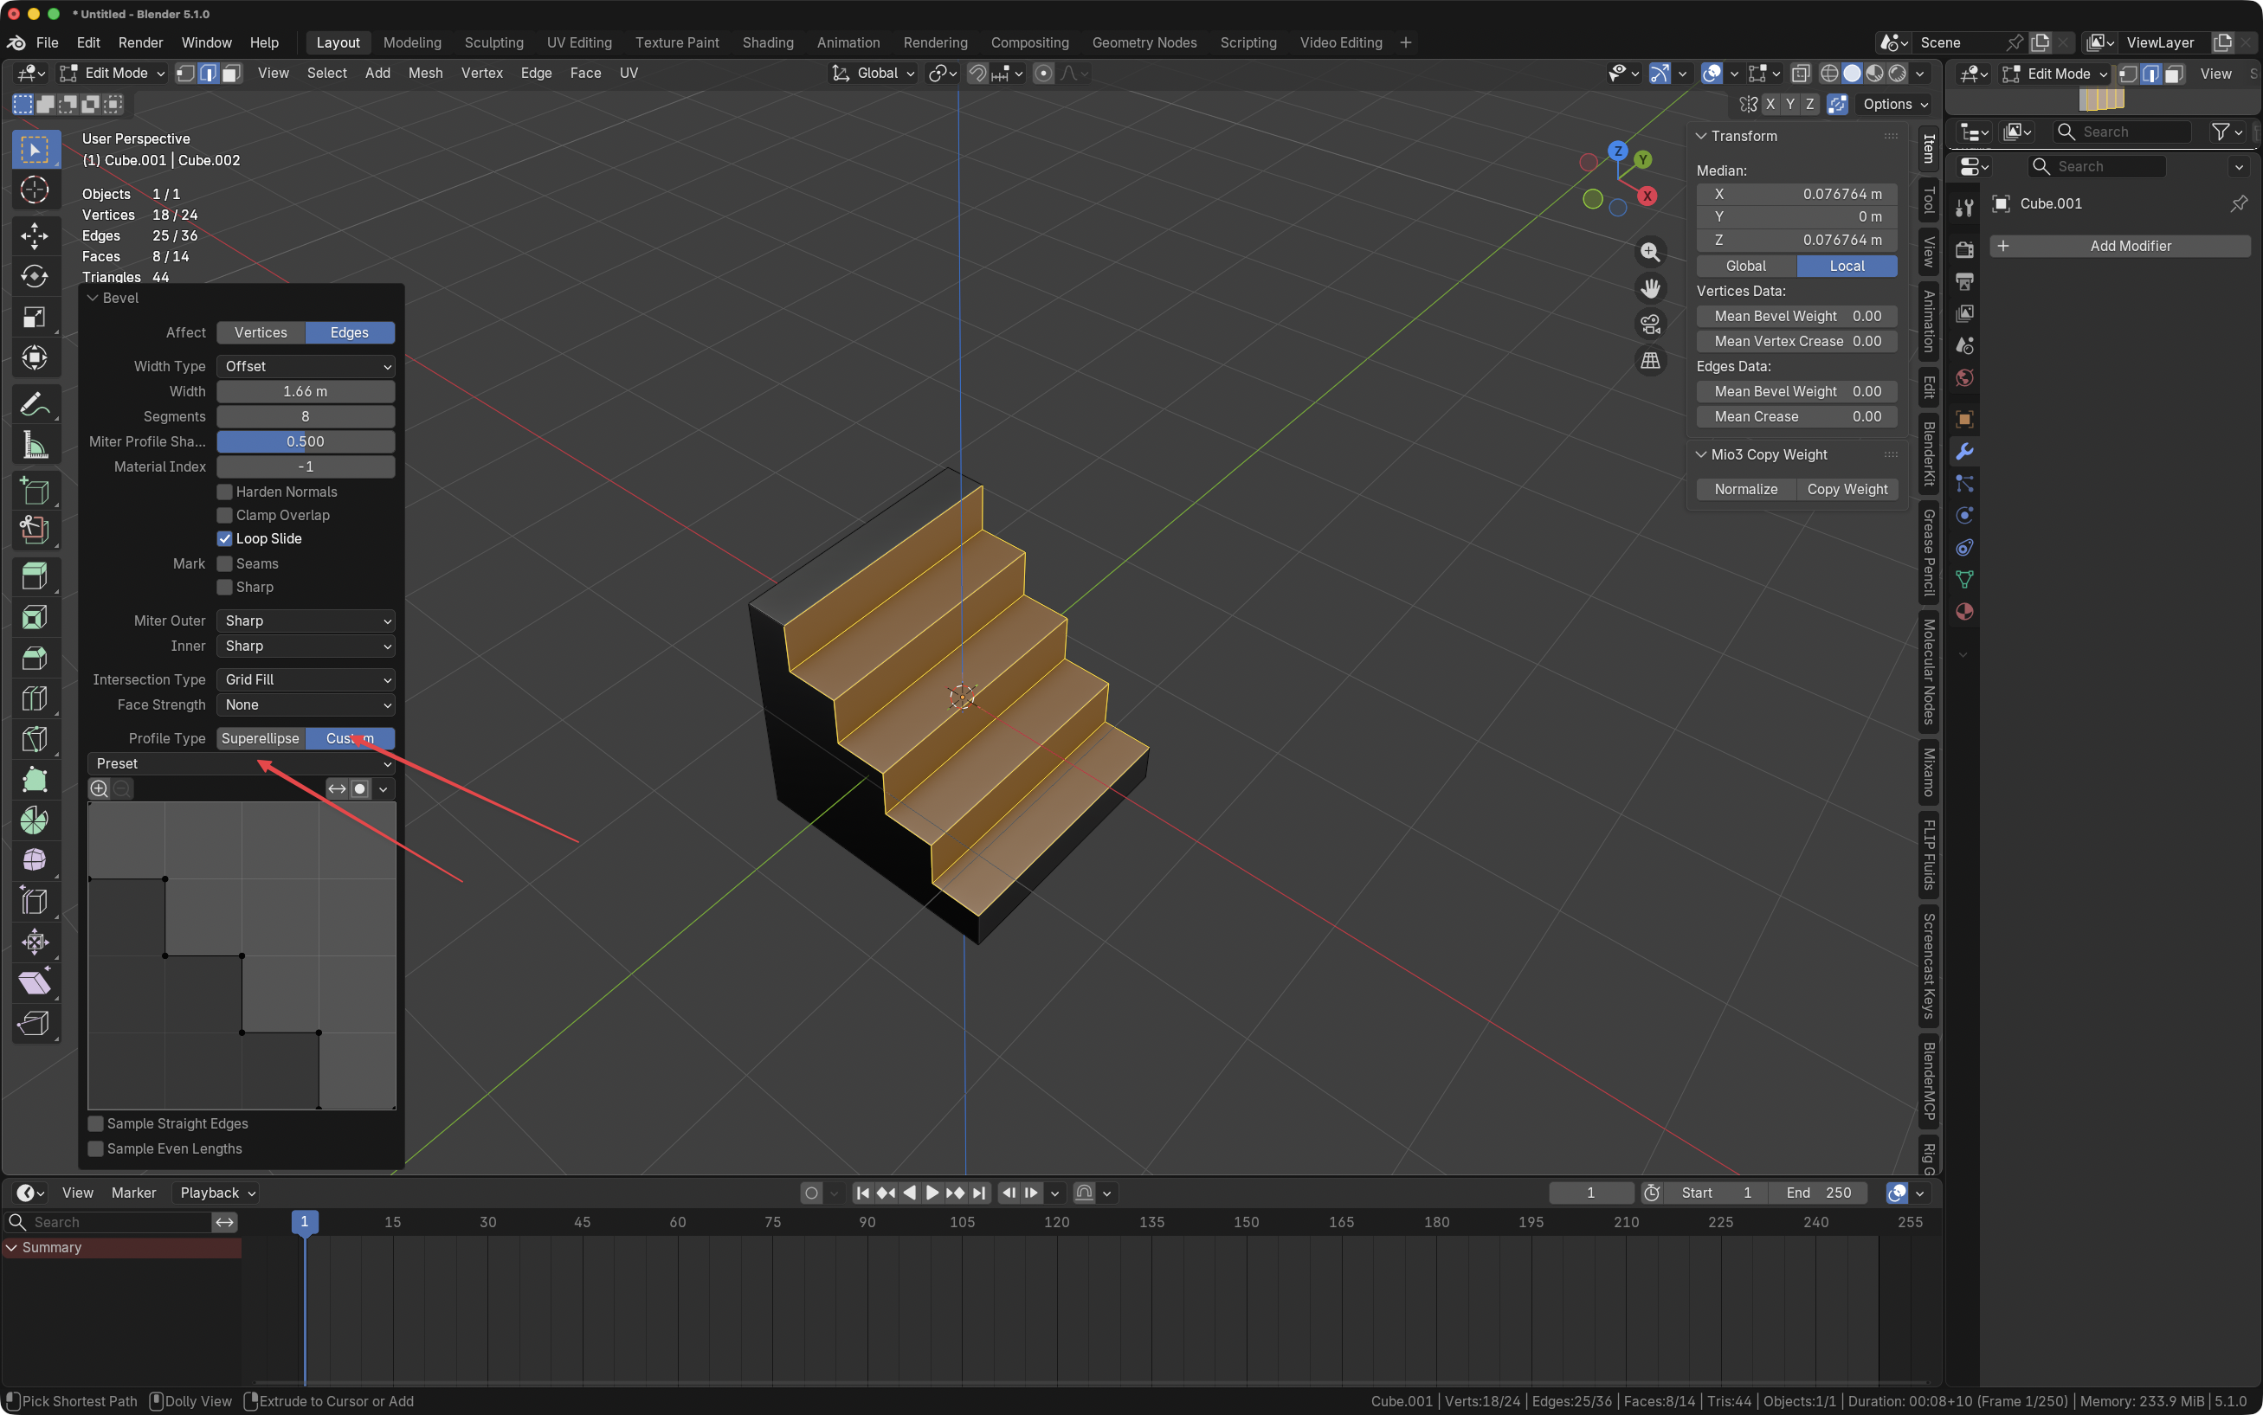This screenshot has width=2263, height=1415.
Task: Enable Sample Even Lengths checkbox
Action: [95, 1149]
